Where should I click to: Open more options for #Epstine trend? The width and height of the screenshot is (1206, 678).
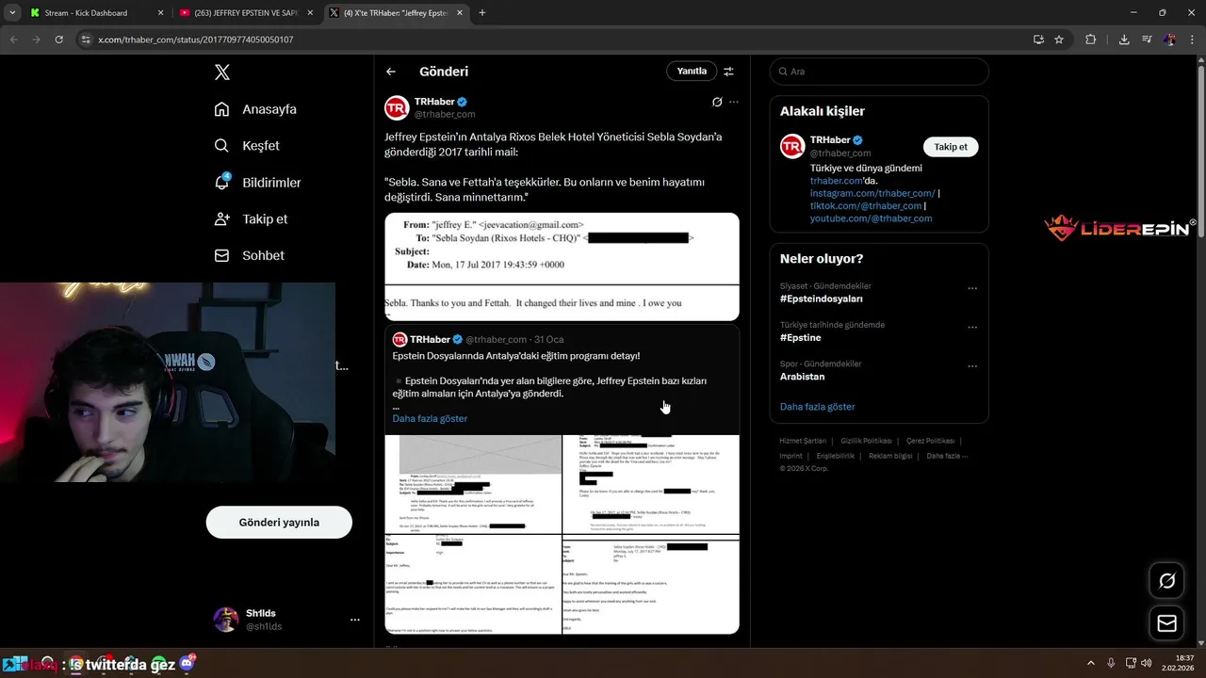point(972,328)
